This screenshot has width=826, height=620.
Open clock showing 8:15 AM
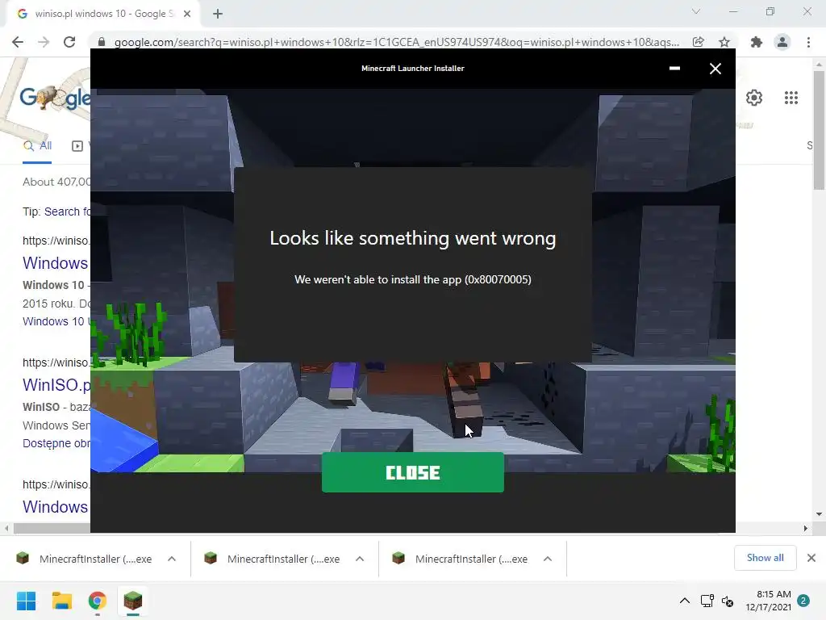pos(768,601)
